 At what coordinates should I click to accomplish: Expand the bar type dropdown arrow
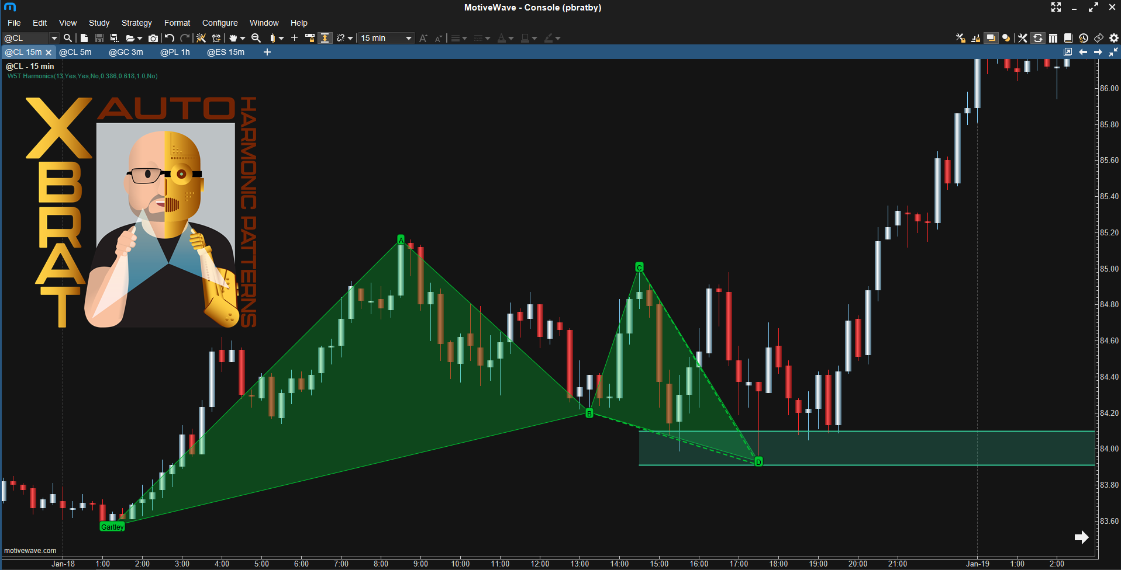(281, 39)
